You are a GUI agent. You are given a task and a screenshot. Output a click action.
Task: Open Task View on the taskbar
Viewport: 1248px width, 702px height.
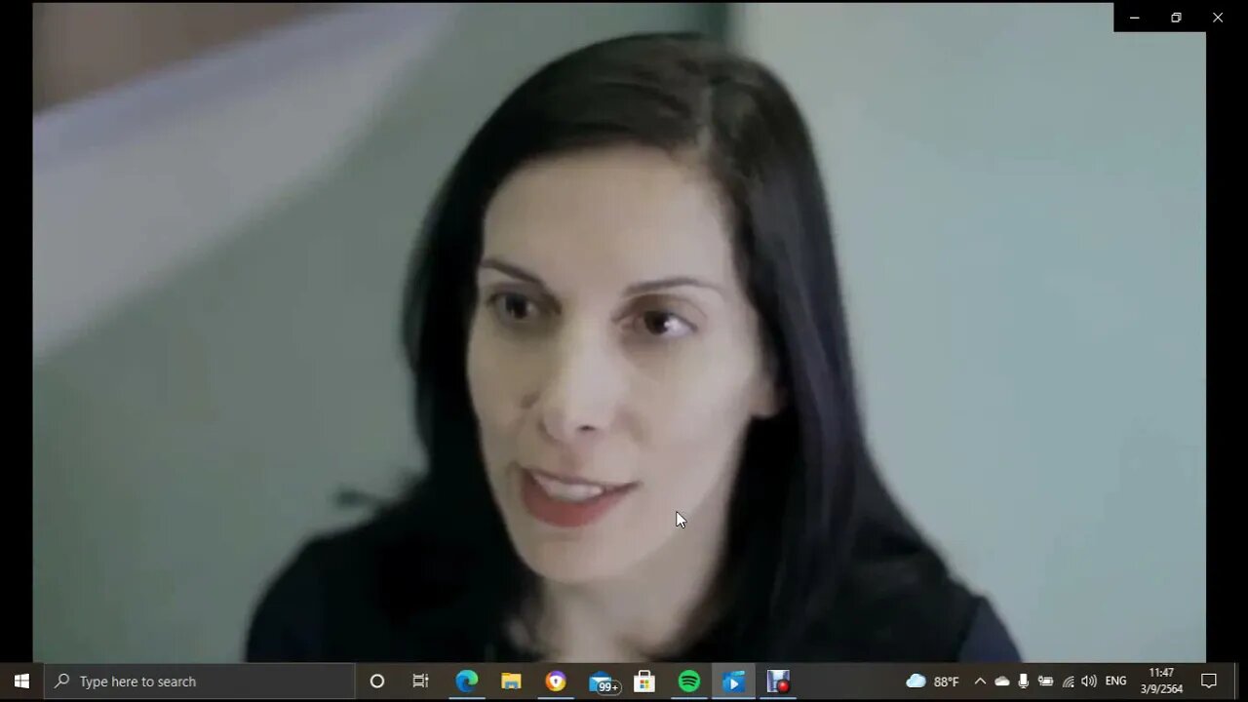point(420,682)
